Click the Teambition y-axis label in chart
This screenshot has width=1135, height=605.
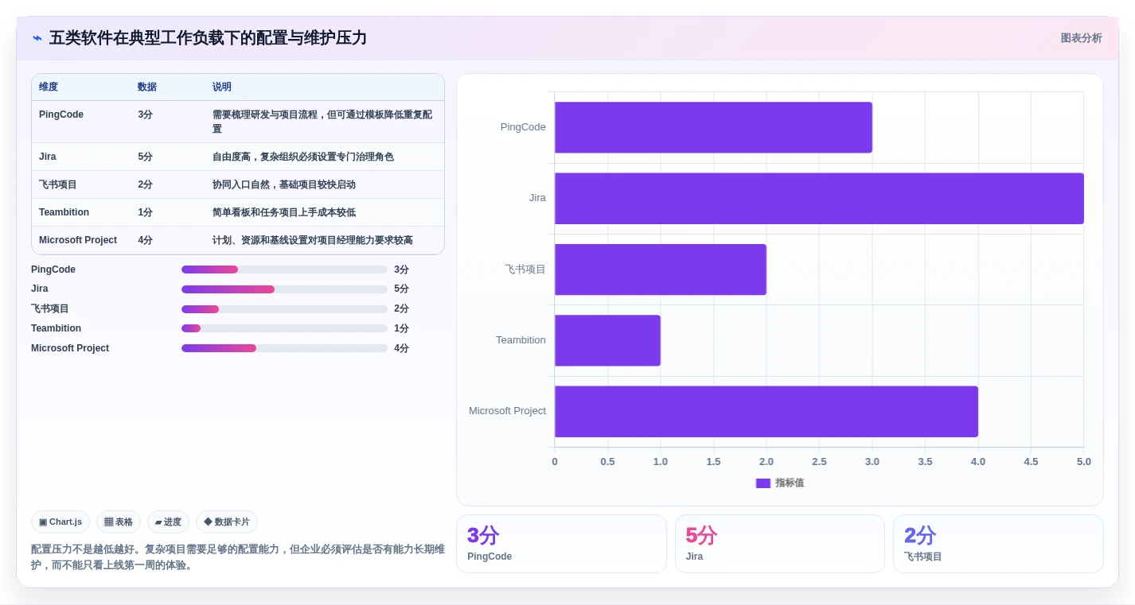coord(521,340)
